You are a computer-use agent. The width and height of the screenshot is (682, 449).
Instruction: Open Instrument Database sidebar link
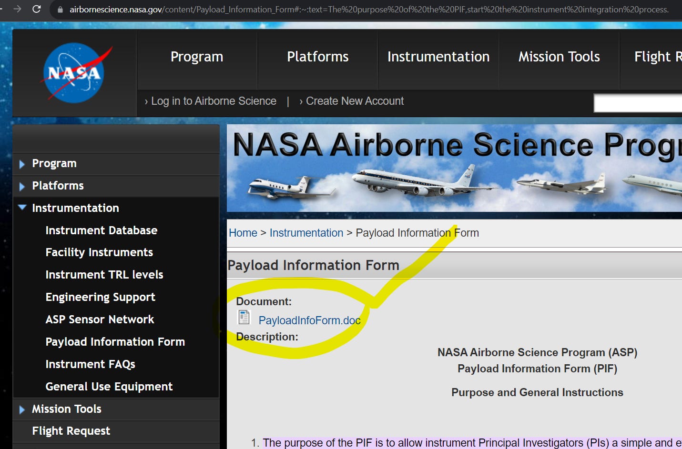coord(101,230)
